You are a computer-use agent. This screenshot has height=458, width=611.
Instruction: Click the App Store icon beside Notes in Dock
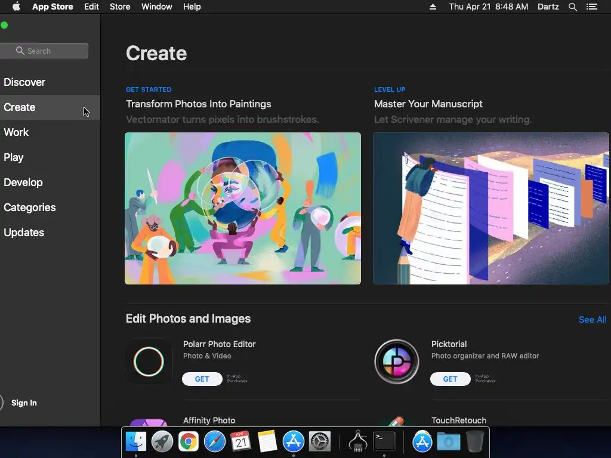(x=294, y=442)
